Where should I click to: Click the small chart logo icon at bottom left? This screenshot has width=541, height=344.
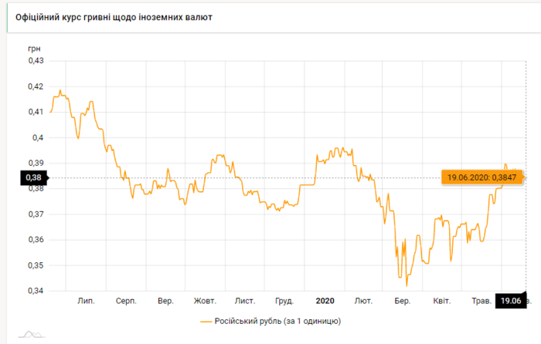[32, 334]
